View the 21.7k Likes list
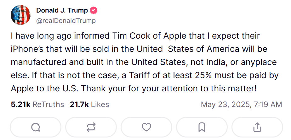Screen dimensions: 291x140 [89, 105]
